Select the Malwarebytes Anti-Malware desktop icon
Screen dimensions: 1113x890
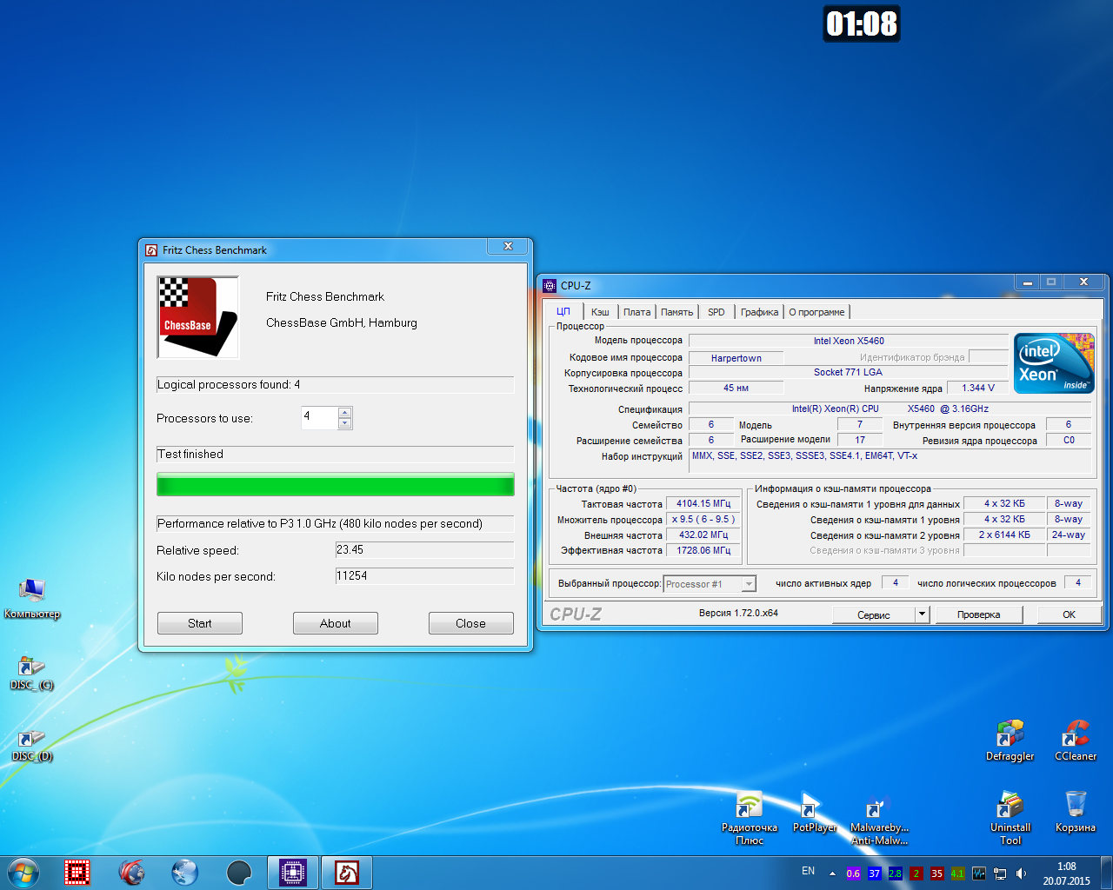879,818
